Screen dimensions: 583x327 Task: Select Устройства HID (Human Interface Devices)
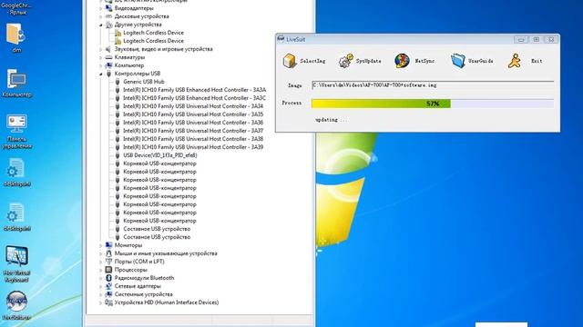pos(167,302)
